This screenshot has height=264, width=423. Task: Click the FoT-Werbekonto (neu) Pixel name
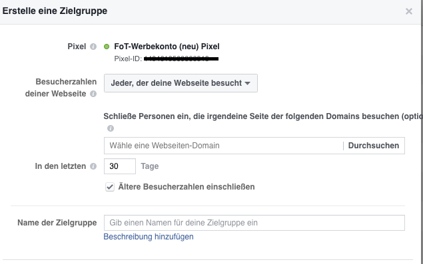(x=167, y=47)
